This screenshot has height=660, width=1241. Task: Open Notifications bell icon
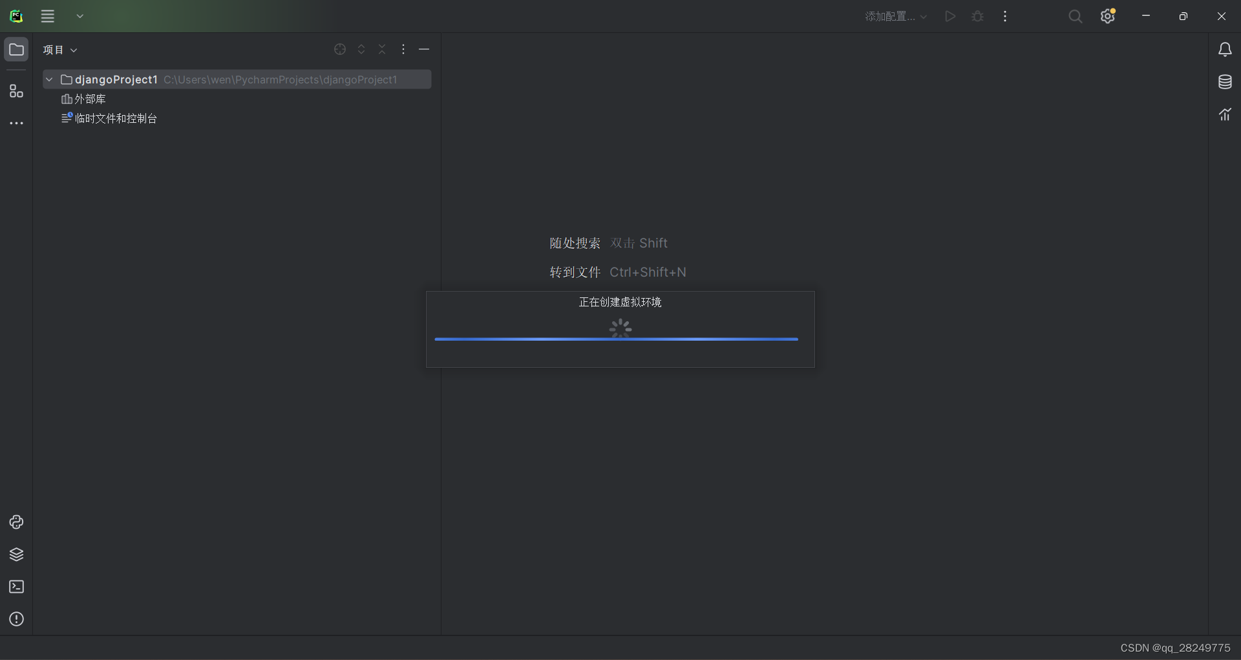coord(1225,50)
